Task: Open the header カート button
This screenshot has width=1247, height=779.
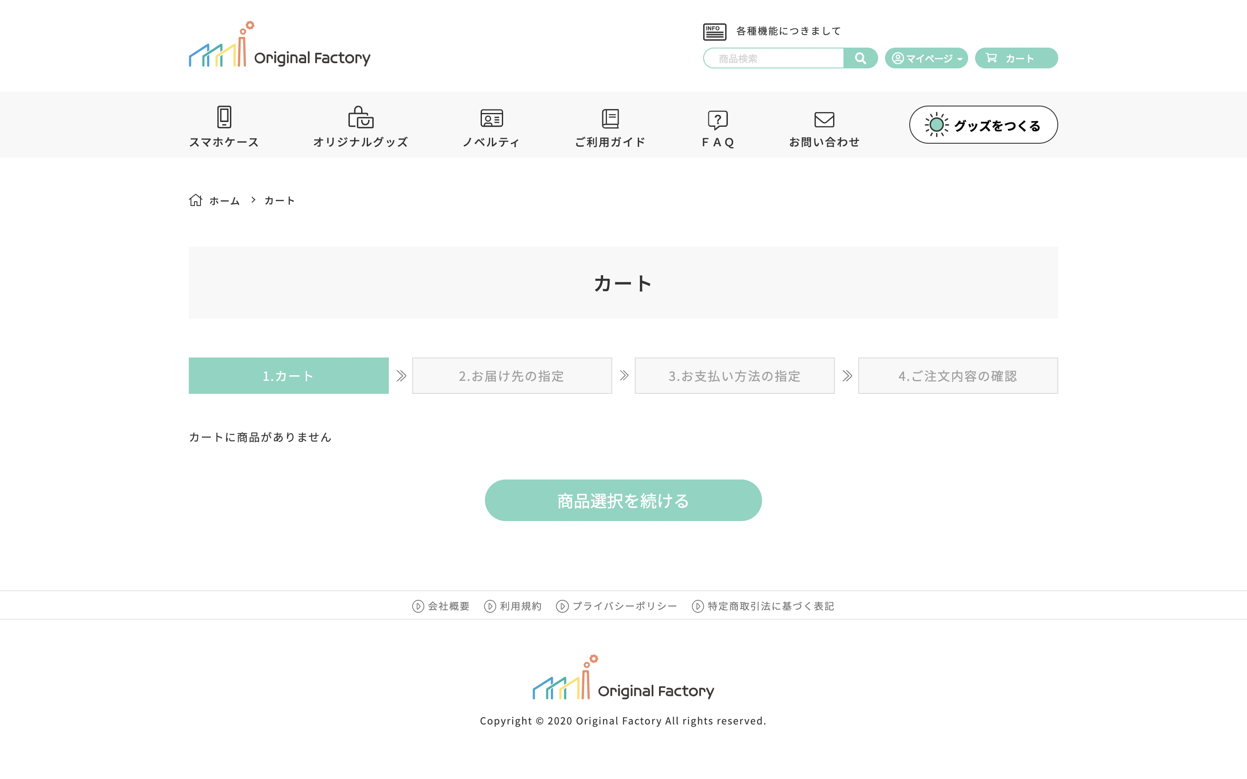Action: point(1016,58)
